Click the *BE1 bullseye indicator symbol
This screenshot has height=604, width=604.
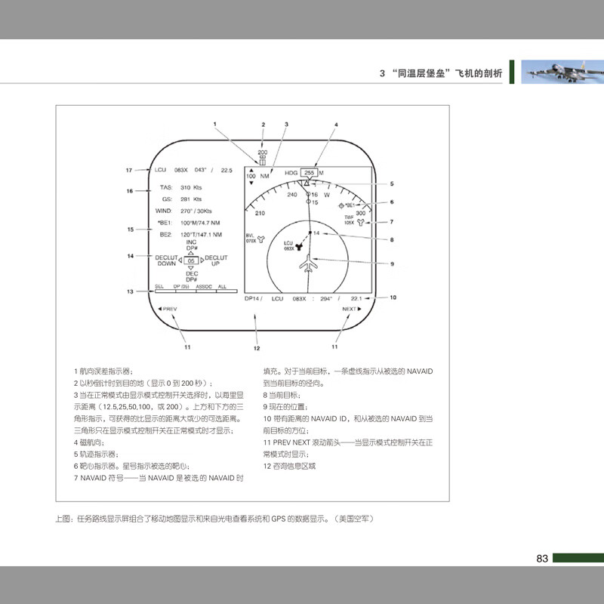click(341, 205)
